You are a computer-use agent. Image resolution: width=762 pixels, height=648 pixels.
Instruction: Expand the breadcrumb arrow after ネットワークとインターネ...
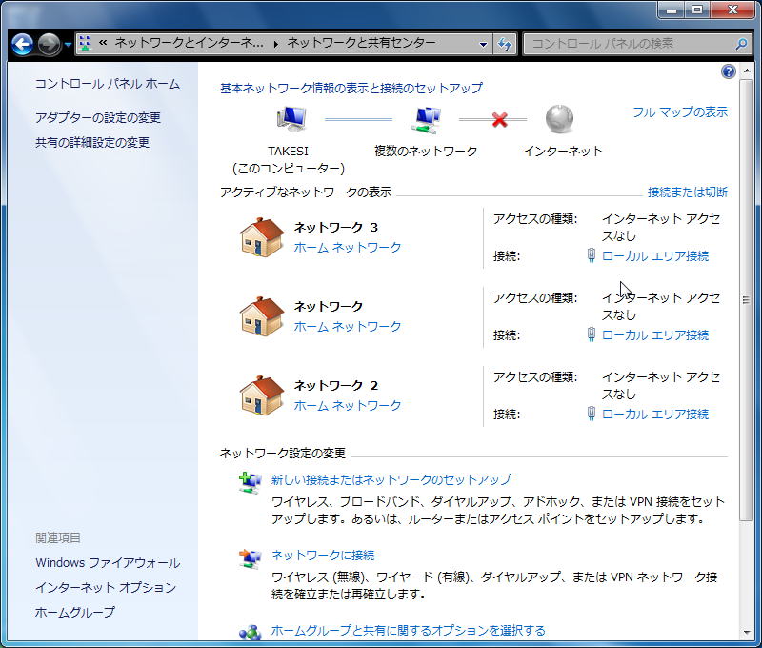275,44
